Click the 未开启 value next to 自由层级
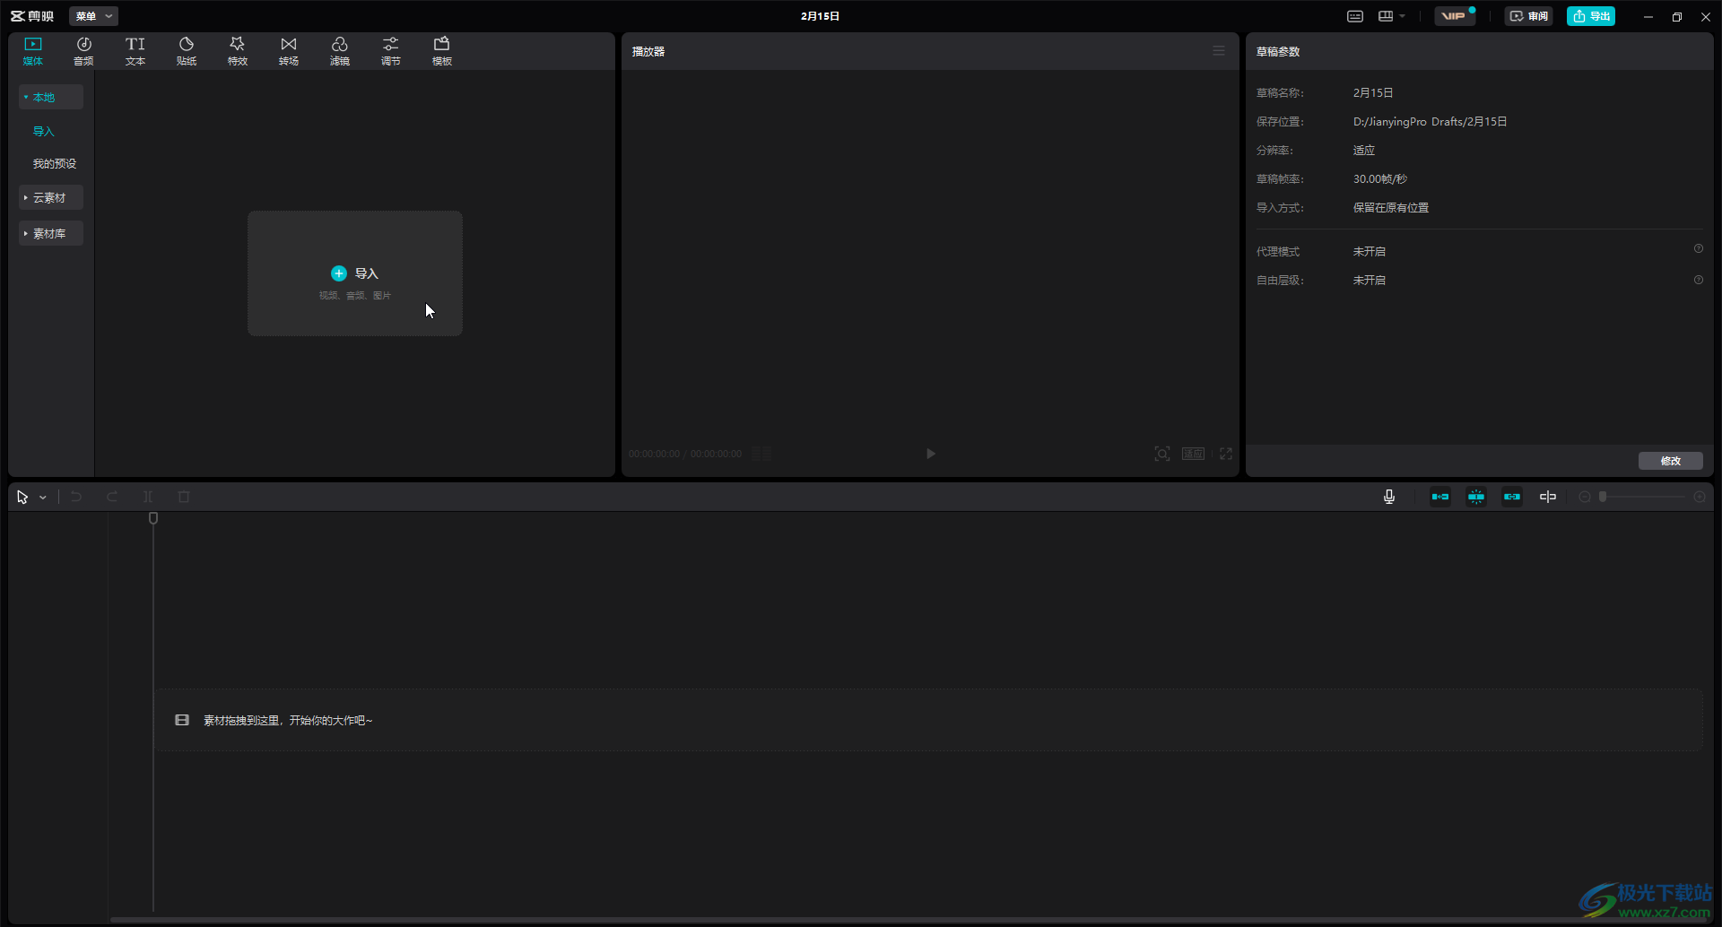 1370,280
